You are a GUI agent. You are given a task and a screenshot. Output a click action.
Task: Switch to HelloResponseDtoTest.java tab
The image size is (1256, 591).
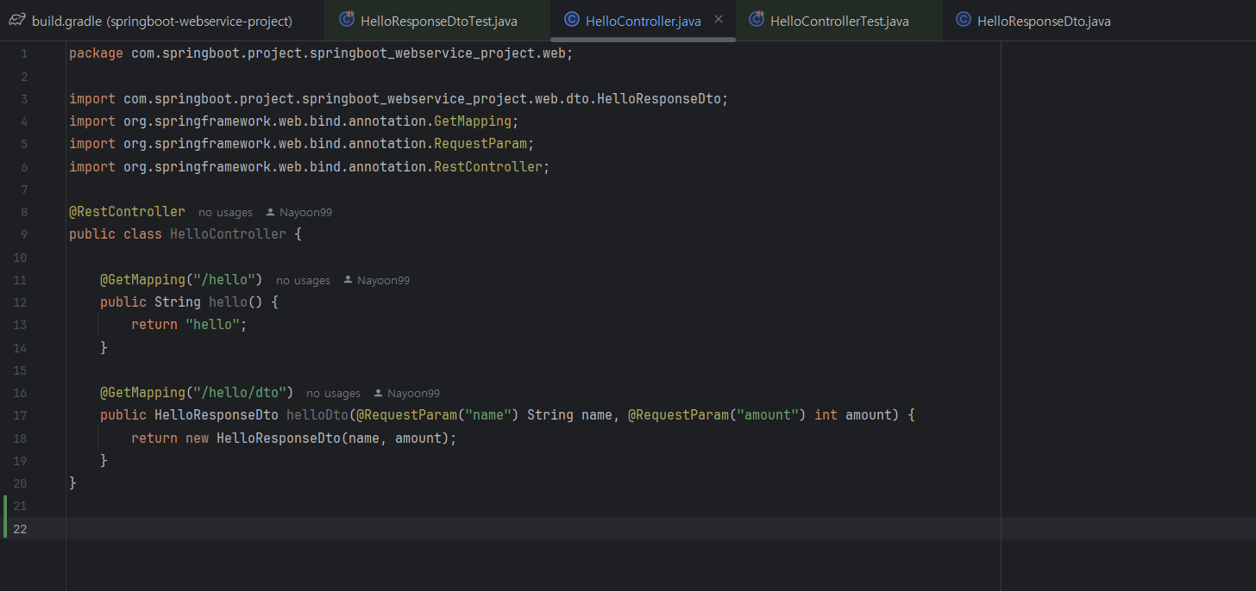(437, 21)
